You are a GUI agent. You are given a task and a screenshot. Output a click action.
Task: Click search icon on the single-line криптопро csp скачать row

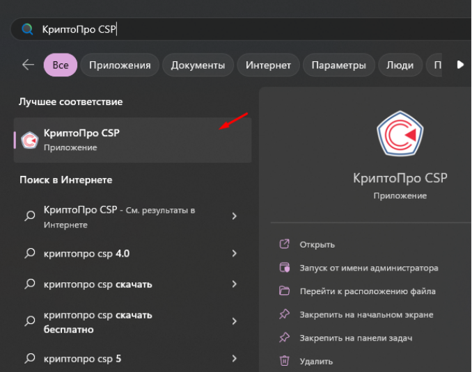point(29,284)
